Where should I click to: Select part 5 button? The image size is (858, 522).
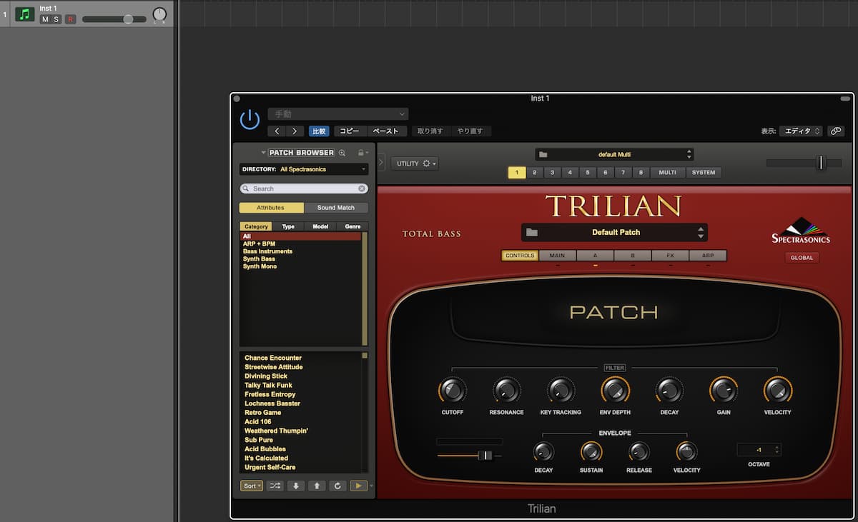click(x=588, y=172)
